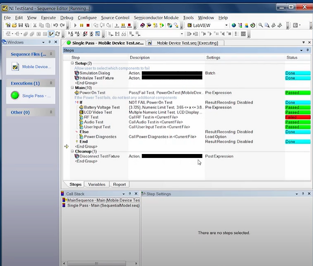
Task: Click the traffic-light station options icon
Action: [x=240, y=25]
